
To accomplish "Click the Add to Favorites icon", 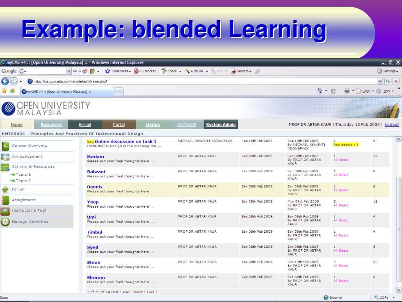I will [13, 91].
